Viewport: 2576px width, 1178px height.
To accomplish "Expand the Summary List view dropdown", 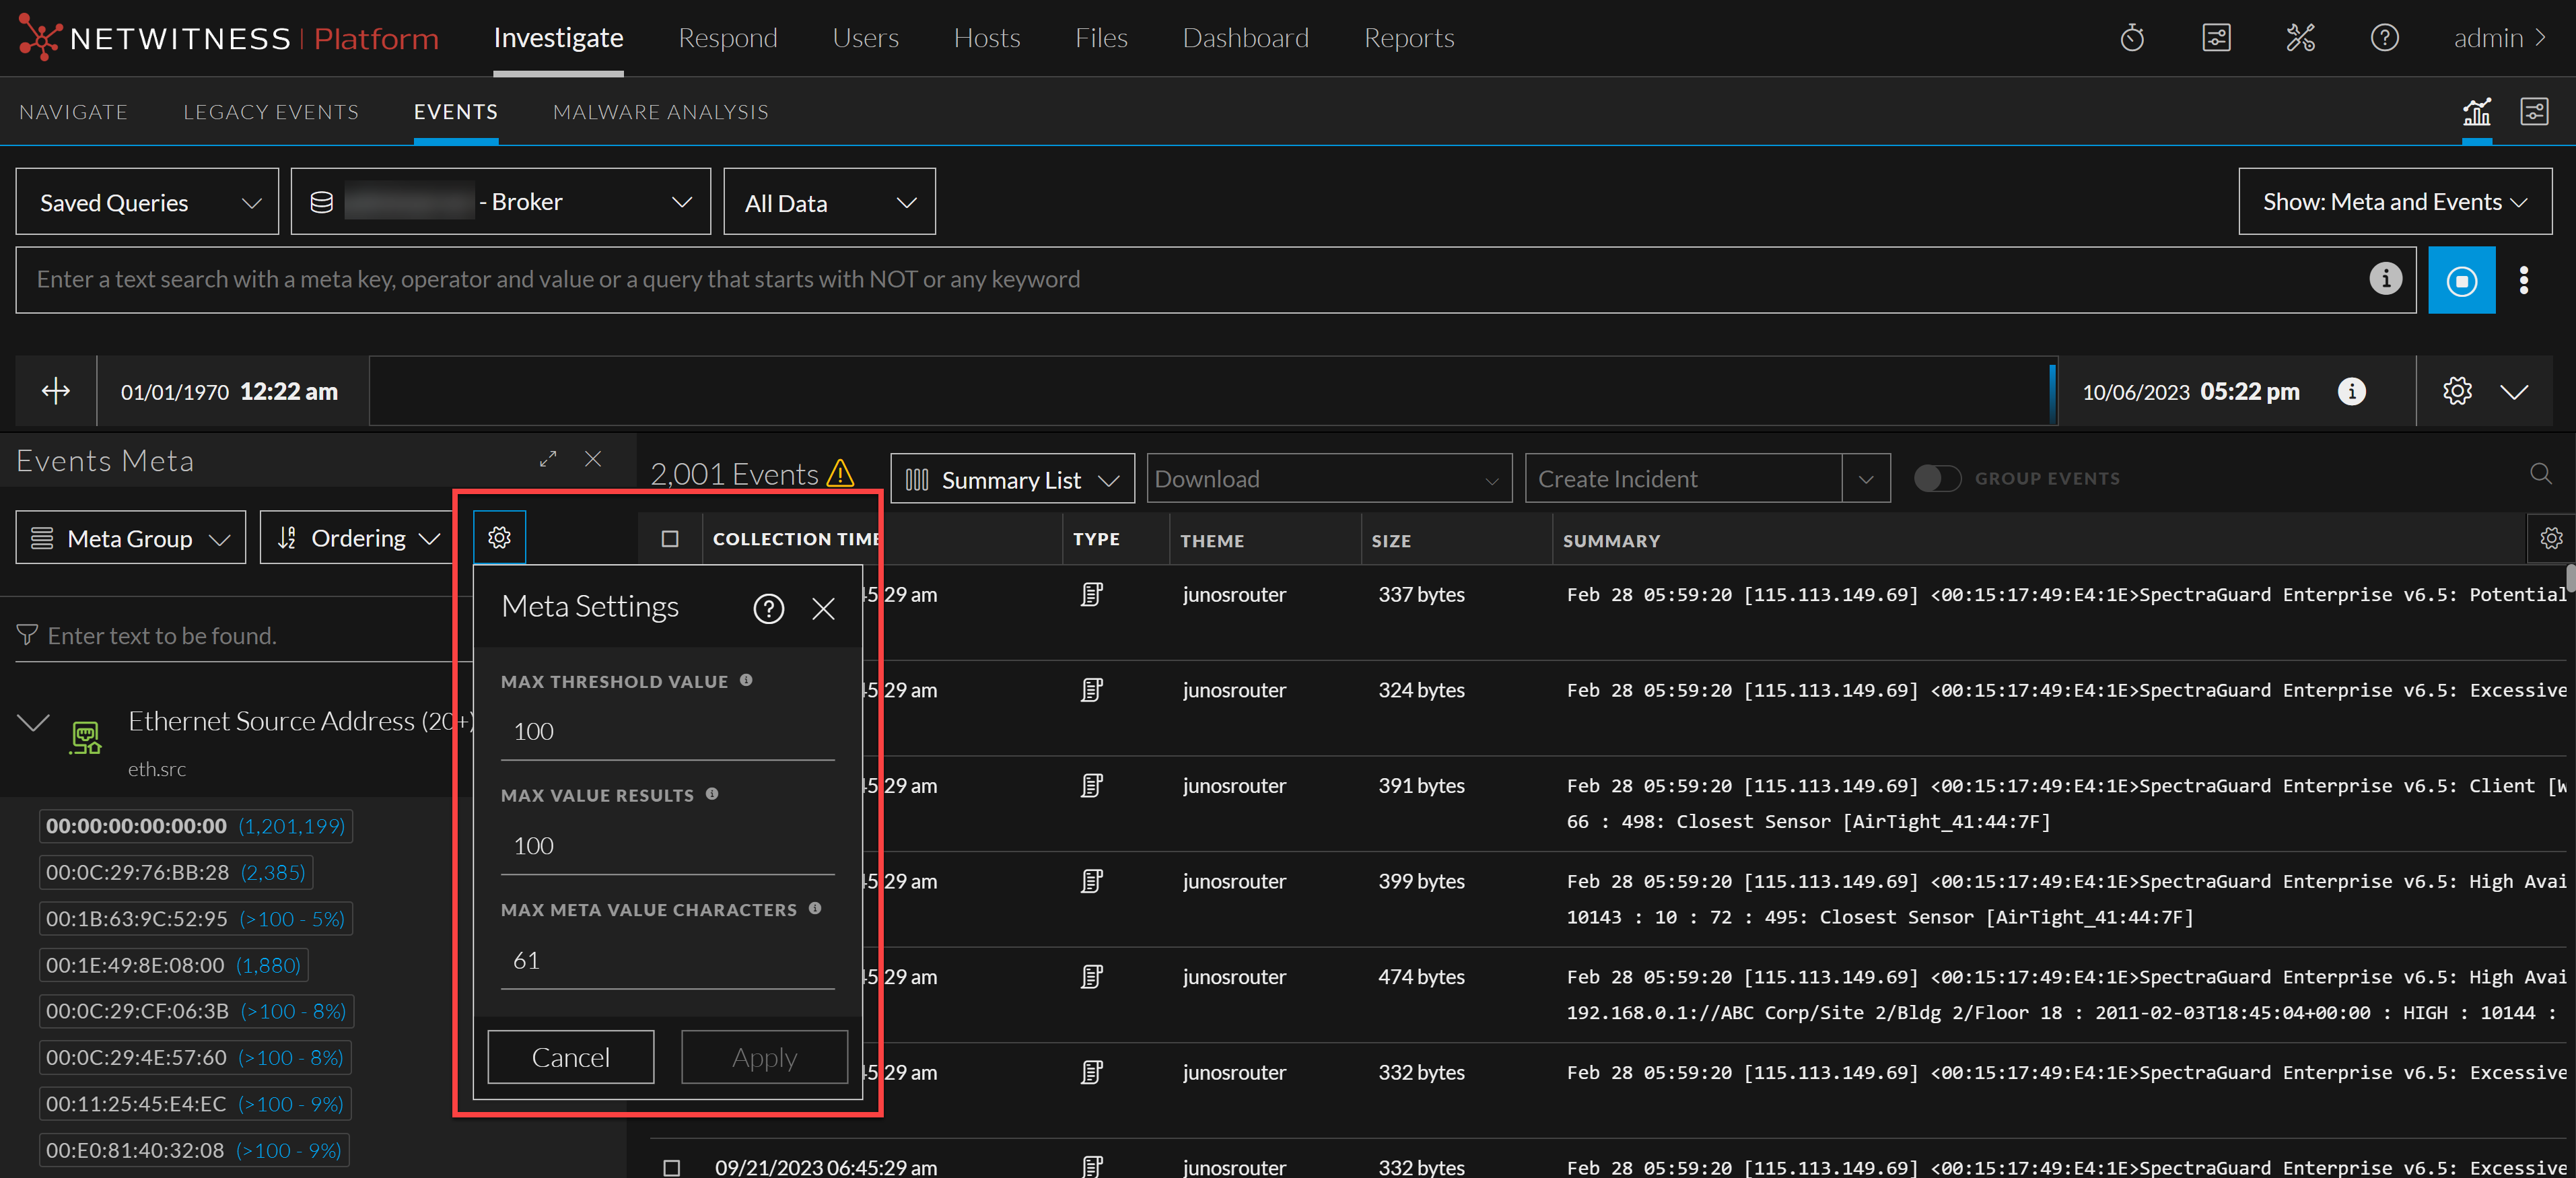I will [1012, 479].
